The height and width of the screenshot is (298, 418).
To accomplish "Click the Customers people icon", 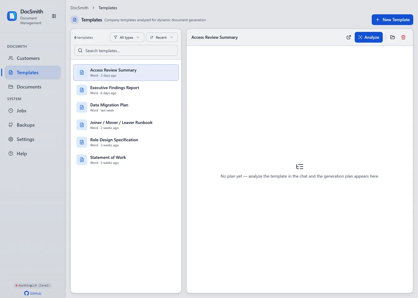I will tap(11, 58).
